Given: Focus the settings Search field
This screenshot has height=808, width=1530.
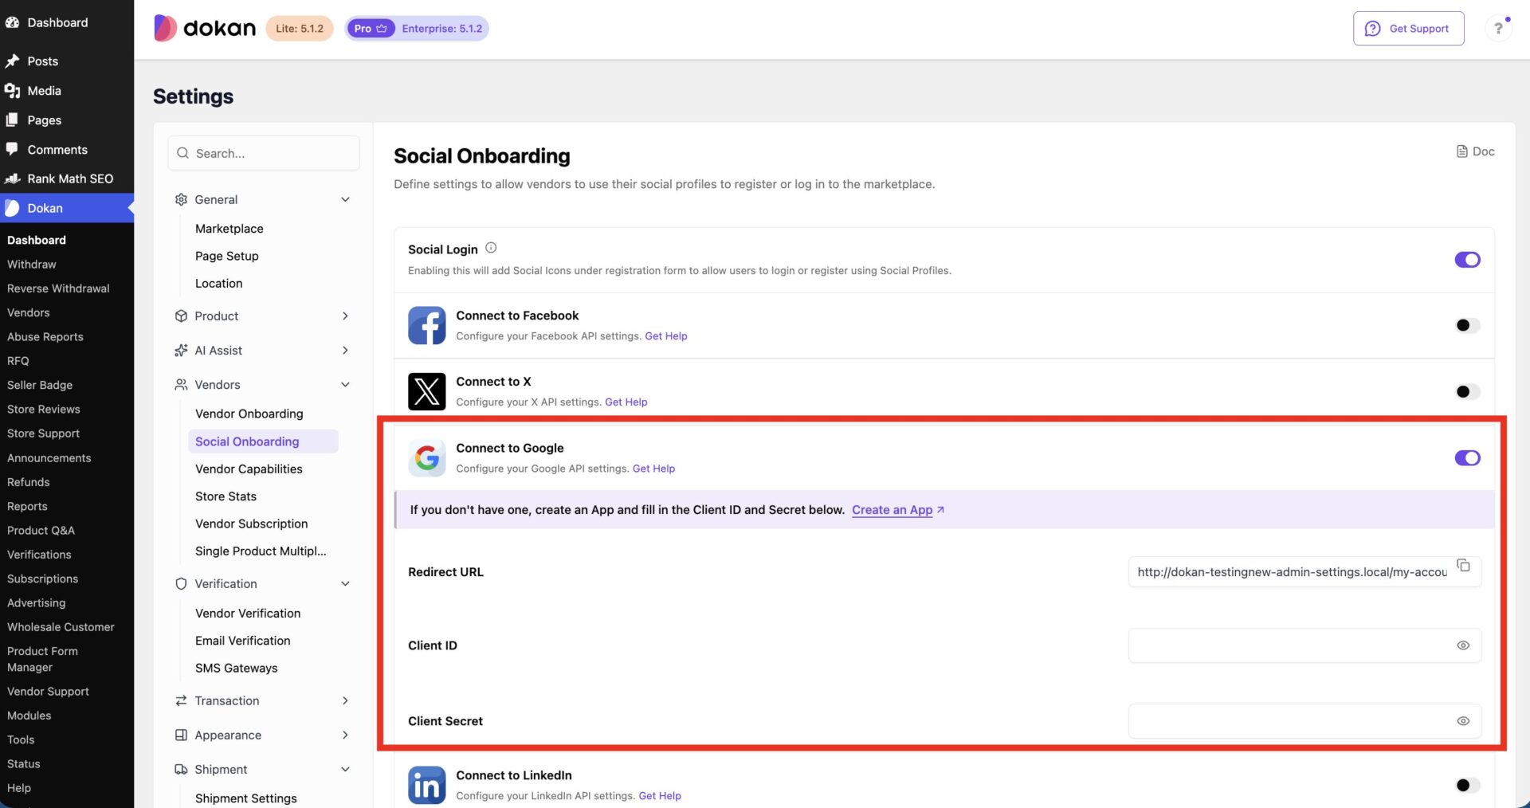Looking at the screenshot, I should [264, 153].
